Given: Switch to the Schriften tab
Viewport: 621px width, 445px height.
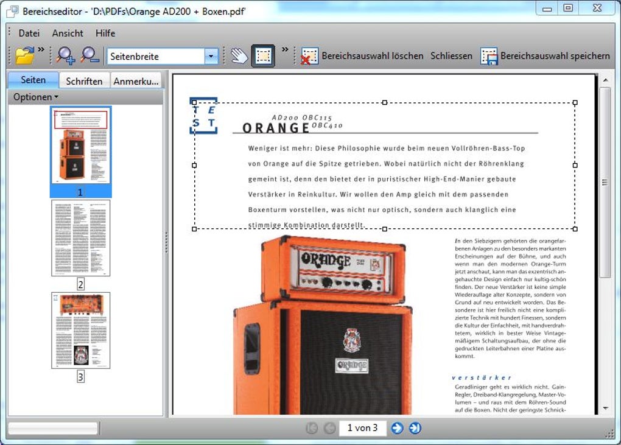Looking at the screenshot, I should click(84, 81).
